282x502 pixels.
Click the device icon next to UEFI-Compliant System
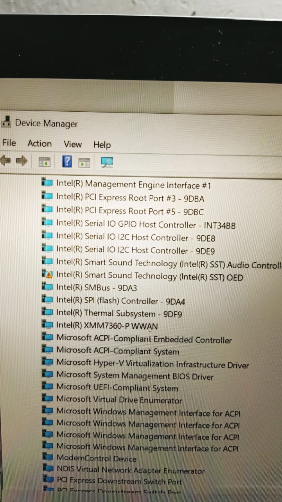coord(47,387)
